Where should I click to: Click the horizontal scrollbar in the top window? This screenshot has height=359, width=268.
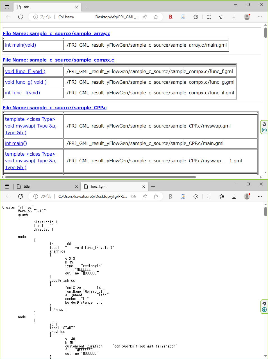(100, 177)
